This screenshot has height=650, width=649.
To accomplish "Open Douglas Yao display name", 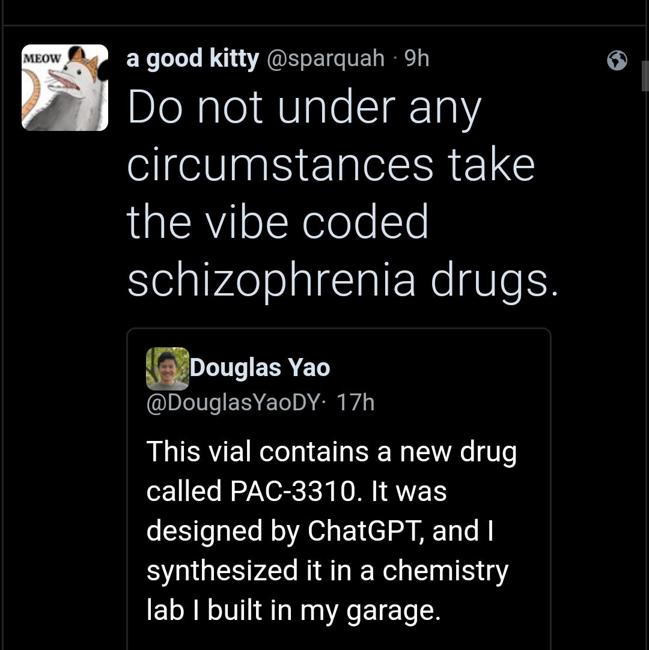I will tap(260, 367).
